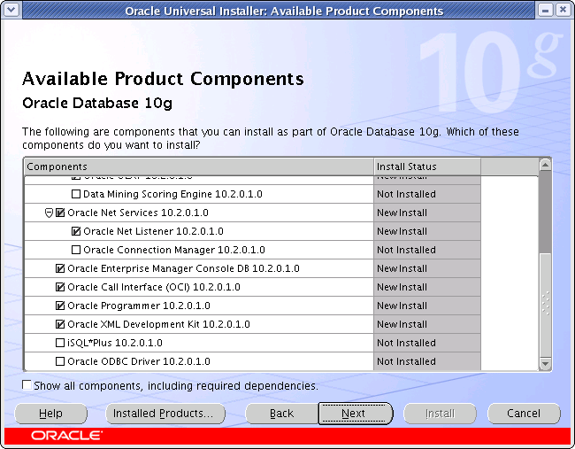Click the Components column header
Image resolution: width=575 pixels, height=449 pixels.
tap(199, 166)
